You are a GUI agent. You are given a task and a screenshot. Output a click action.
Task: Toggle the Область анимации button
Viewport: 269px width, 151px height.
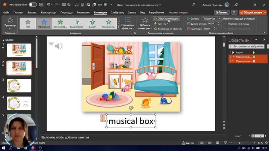point(166,18)
